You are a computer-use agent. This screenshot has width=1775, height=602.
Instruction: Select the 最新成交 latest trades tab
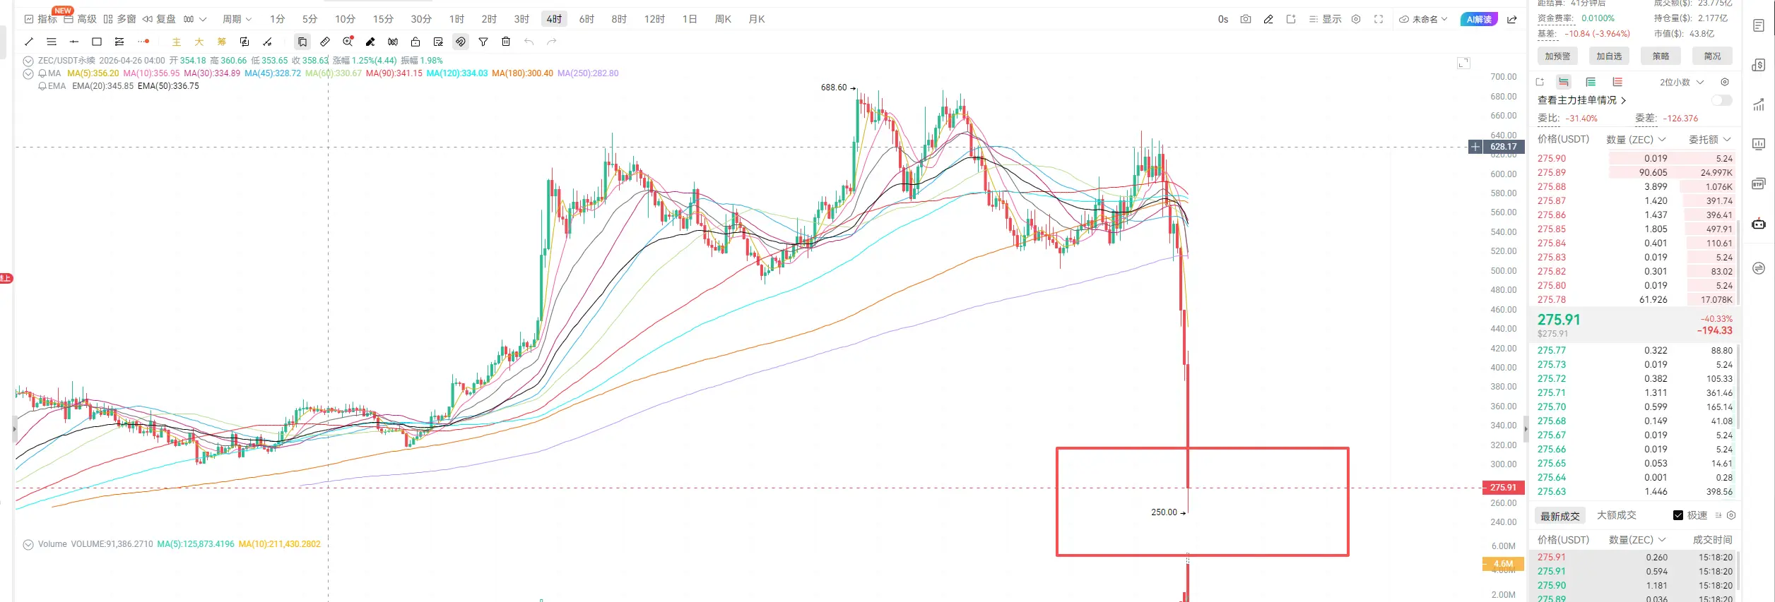[x=1560, y=516]
